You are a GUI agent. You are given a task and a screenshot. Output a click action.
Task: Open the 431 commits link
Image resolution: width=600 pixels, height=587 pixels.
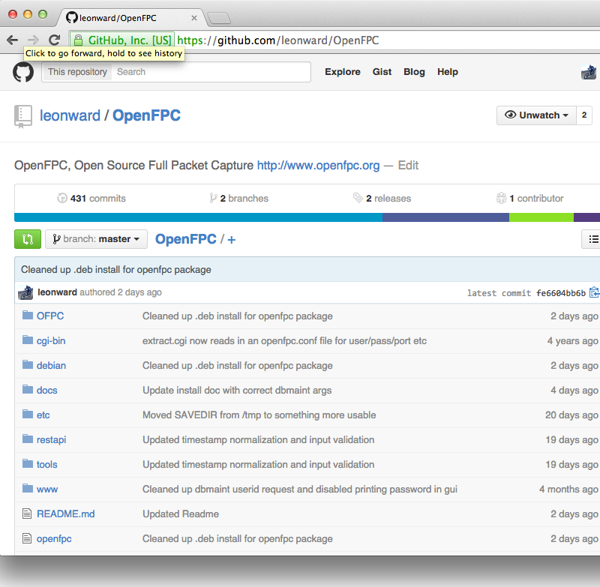pyautogui.click(x=91, y=199)
